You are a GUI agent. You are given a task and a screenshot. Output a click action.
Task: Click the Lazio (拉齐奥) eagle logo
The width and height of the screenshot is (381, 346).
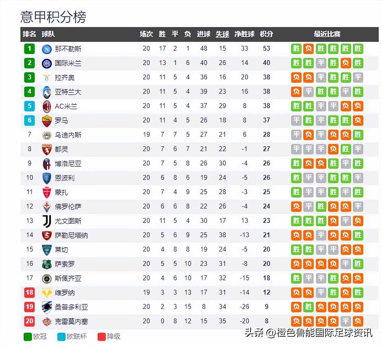pyautogui.click(x=47, y=78)
